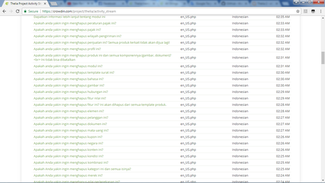Image resolution: width=325 pixels, height=183 pixels.
Task: Click the black extension icon in toolbar
Action: 313,11
